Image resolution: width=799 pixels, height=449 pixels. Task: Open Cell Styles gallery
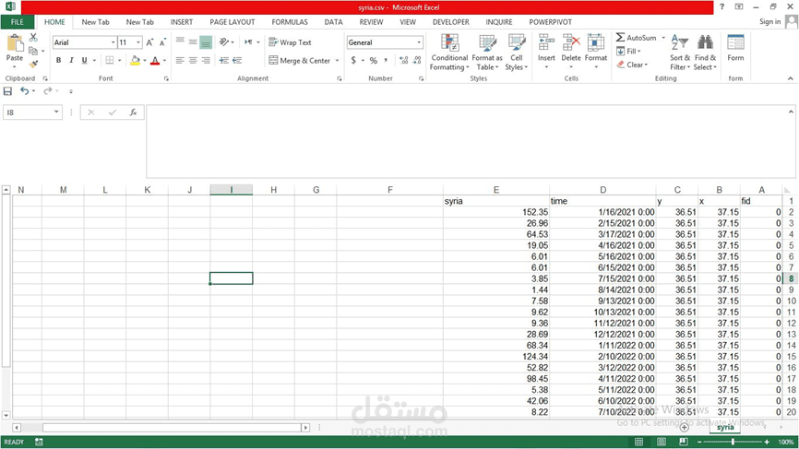(516, 53)
